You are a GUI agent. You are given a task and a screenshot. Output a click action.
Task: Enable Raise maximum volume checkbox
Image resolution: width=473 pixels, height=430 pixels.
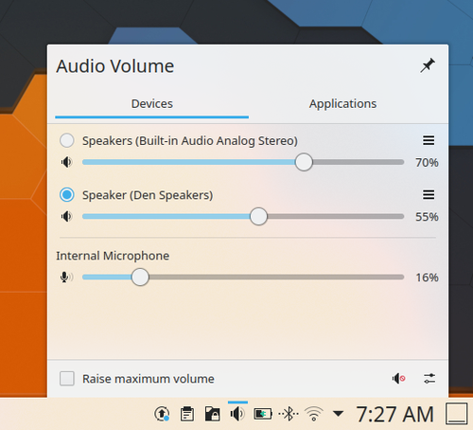point(67,379)
